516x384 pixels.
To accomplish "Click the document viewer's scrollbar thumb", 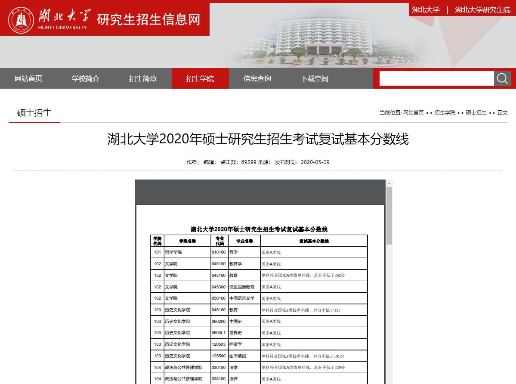I will [x=389, y=215].
